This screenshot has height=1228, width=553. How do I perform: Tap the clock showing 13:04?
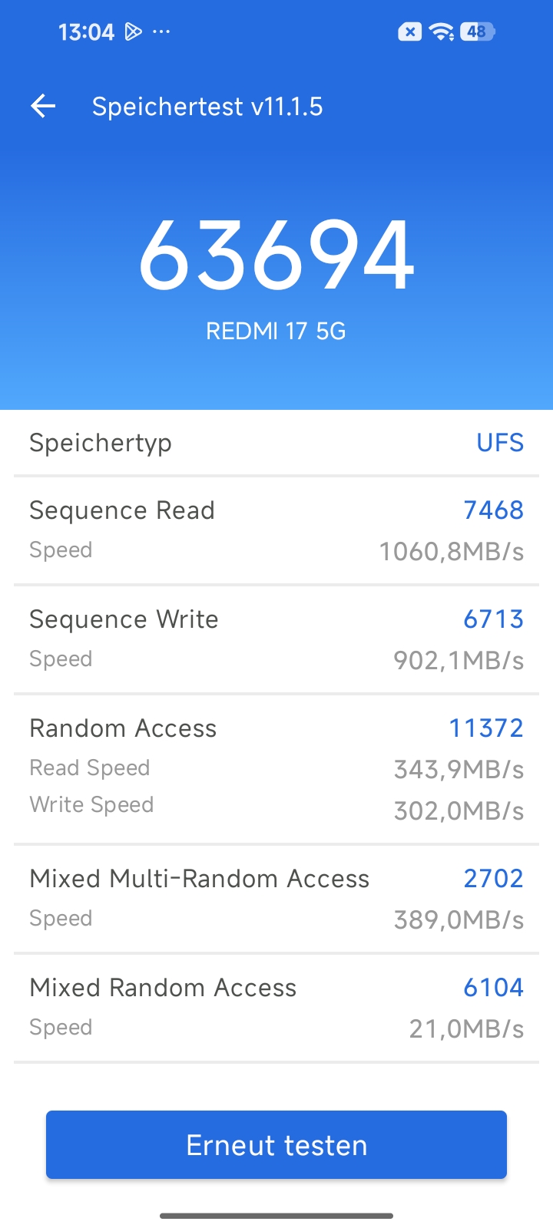point(86,31)
